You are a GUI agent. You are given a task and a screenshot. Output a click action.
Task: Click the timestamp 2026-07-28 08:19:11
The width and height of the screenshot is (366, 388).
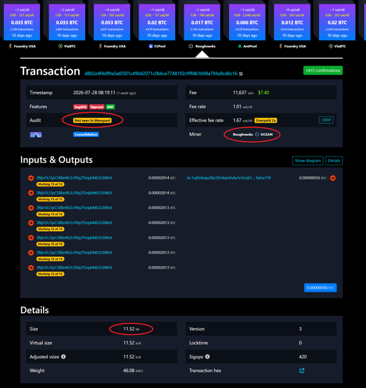94,93
